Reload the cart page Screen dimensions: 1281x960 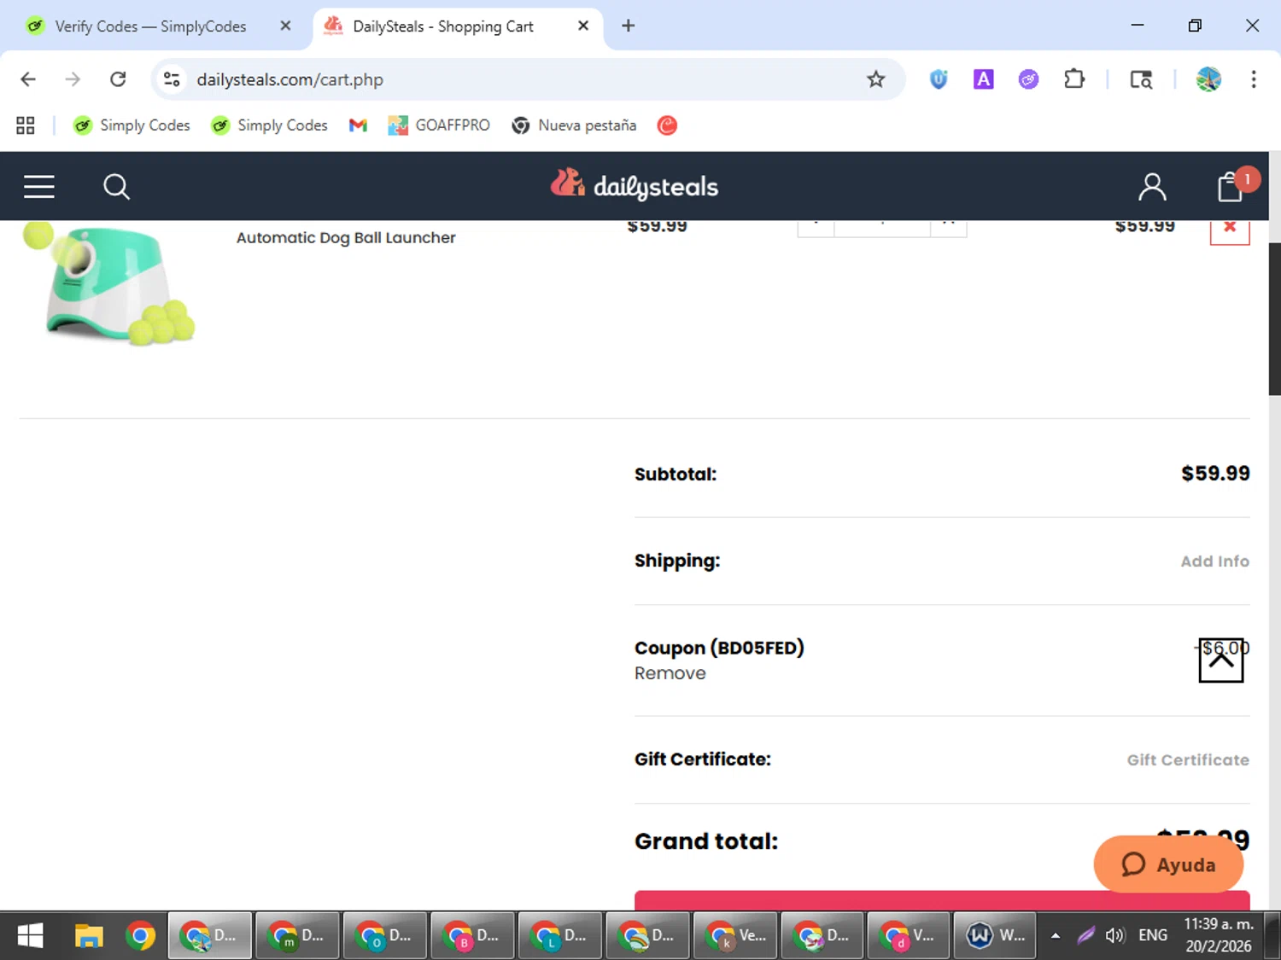tap(118, 79)
